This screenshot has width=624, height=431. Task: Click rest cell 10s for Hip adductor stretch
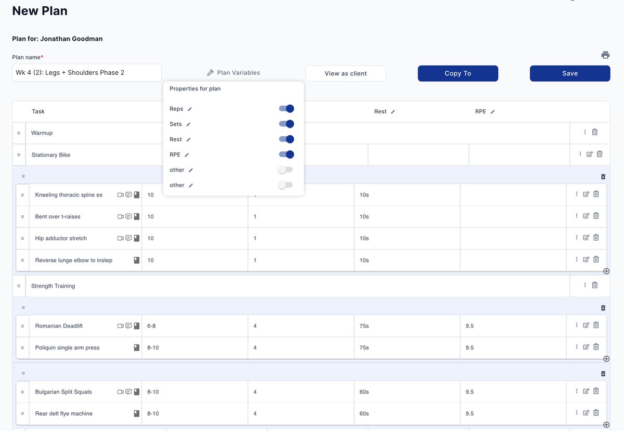(407, 238)
